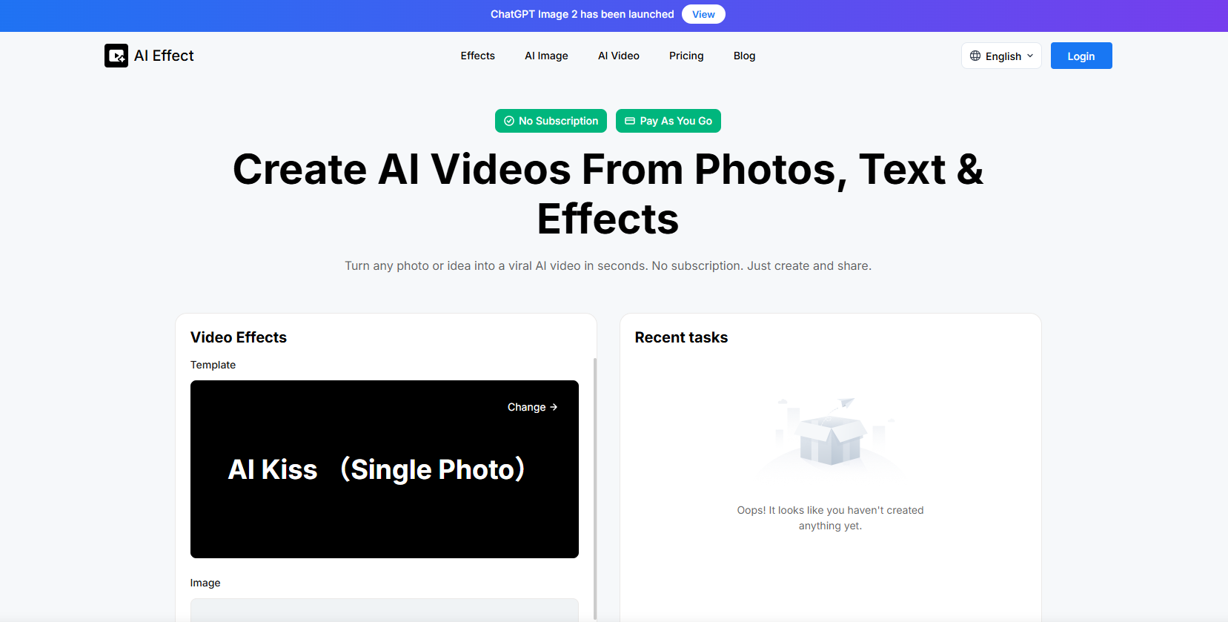This screenshot has width=1228, height=622.
Task: Open the AI Image menu item
Action: pos(546,56)
